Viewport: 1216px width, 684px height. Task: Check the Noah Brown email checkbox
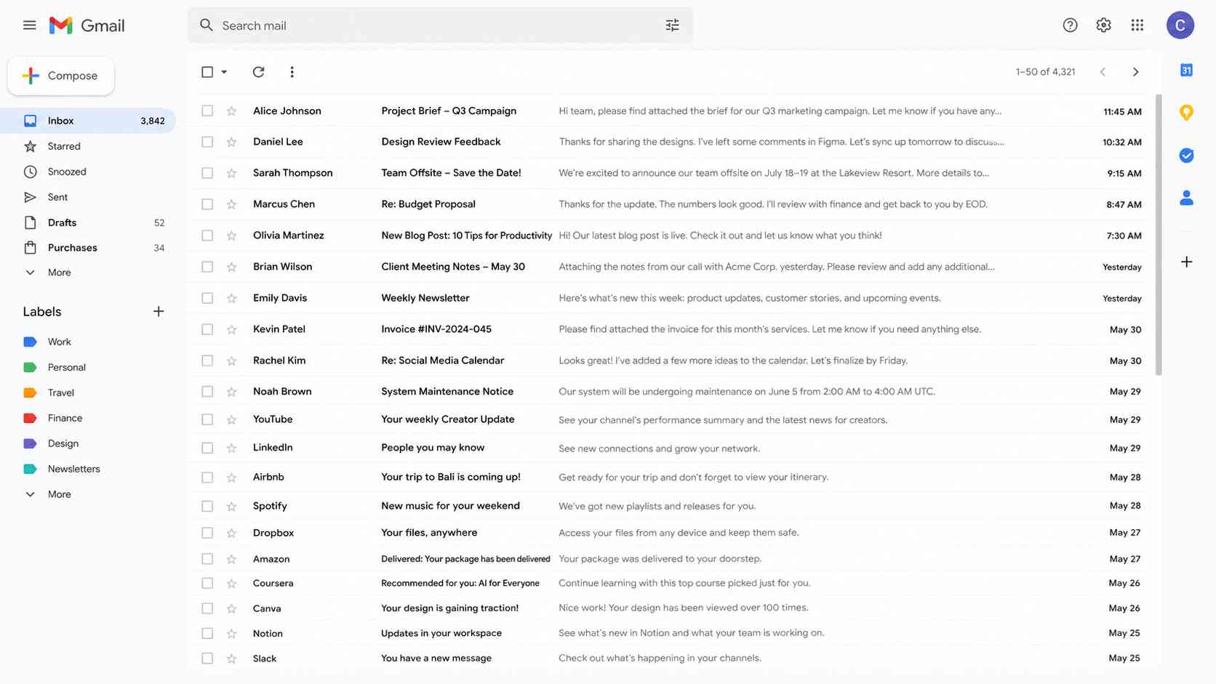pos(207,392)
